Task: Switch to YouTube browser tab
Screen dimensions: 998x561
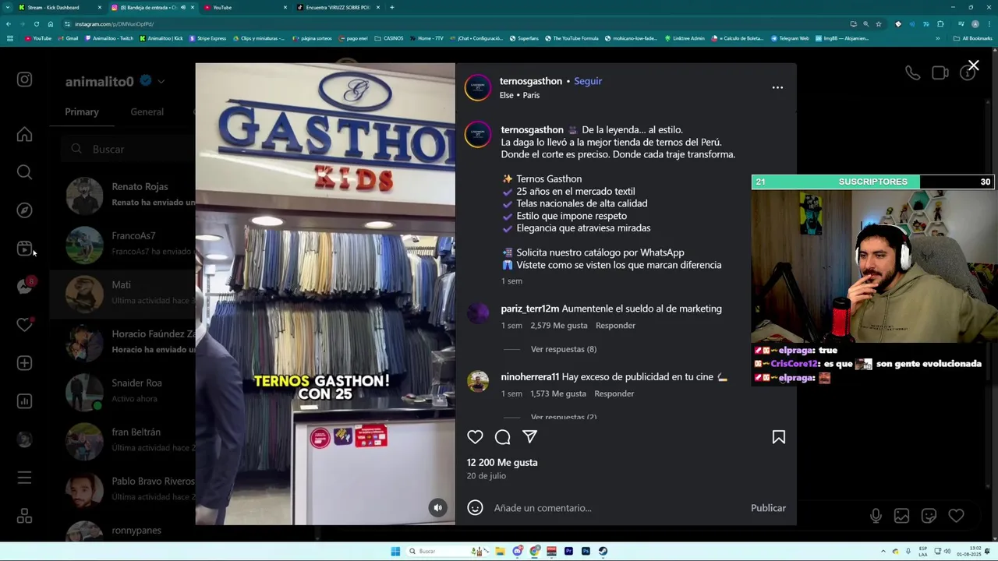Action: 245,7
